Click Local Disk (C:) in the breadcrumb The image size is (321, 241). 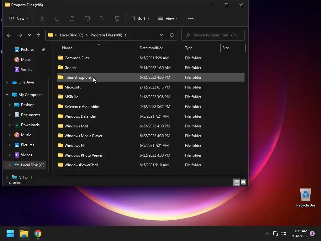pos(71,35)
